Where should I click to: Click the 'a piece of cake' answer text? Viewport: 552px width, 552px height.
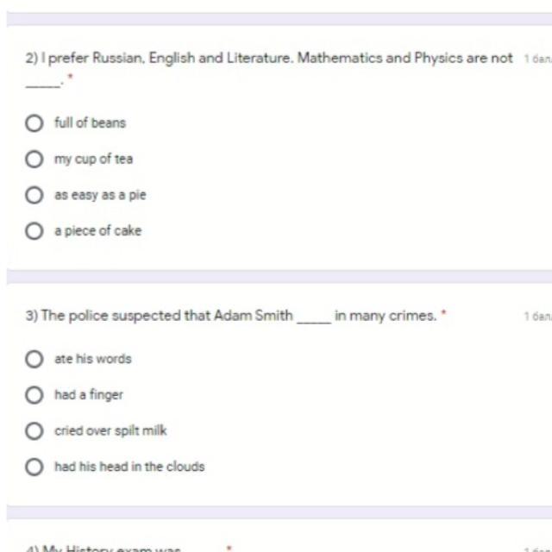pyautogui.click(x=97, y=231)
